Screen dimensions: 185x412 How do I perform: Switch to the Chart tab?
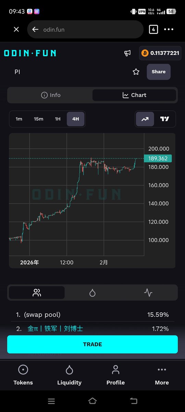134,95
